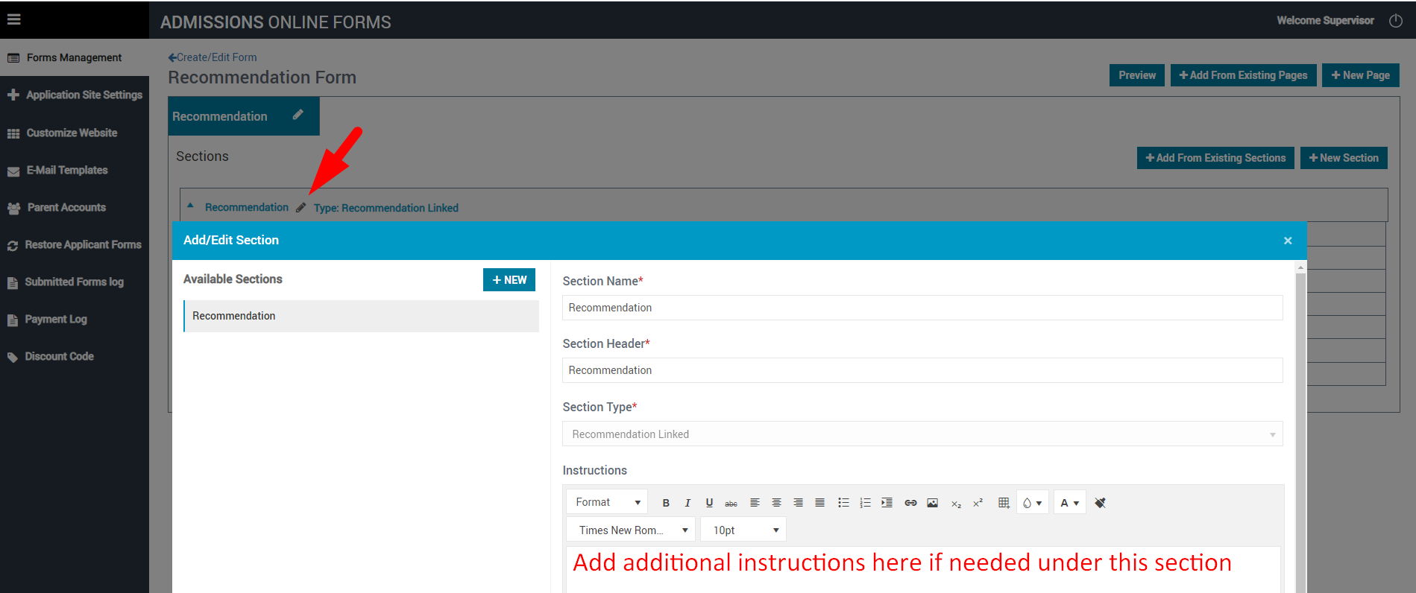Click Welcome Supervisor text
The image size is (1416, 593).
[1325, 20]
